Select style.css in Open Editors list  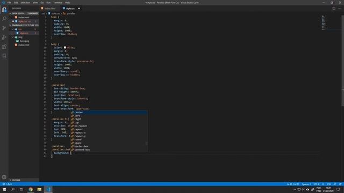tap(24, 21)
